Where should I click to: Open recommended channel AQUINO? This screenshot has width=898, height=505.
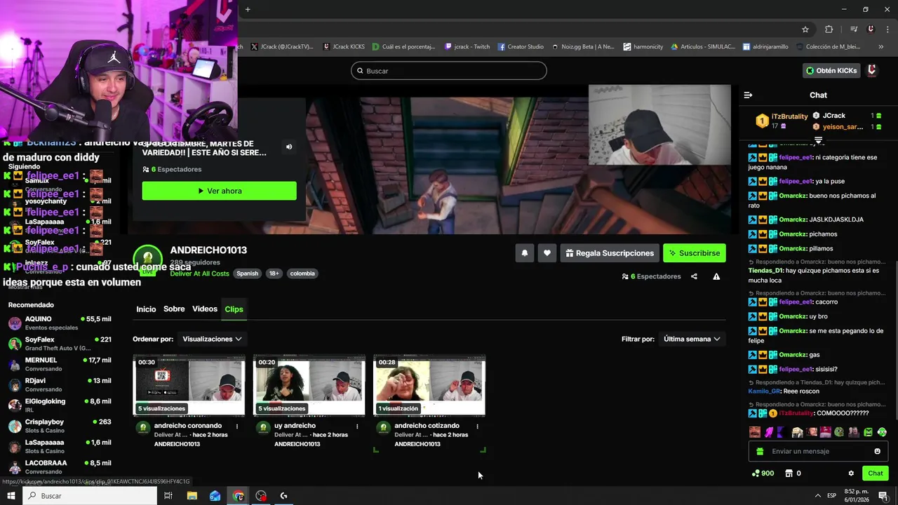(59, 323)
